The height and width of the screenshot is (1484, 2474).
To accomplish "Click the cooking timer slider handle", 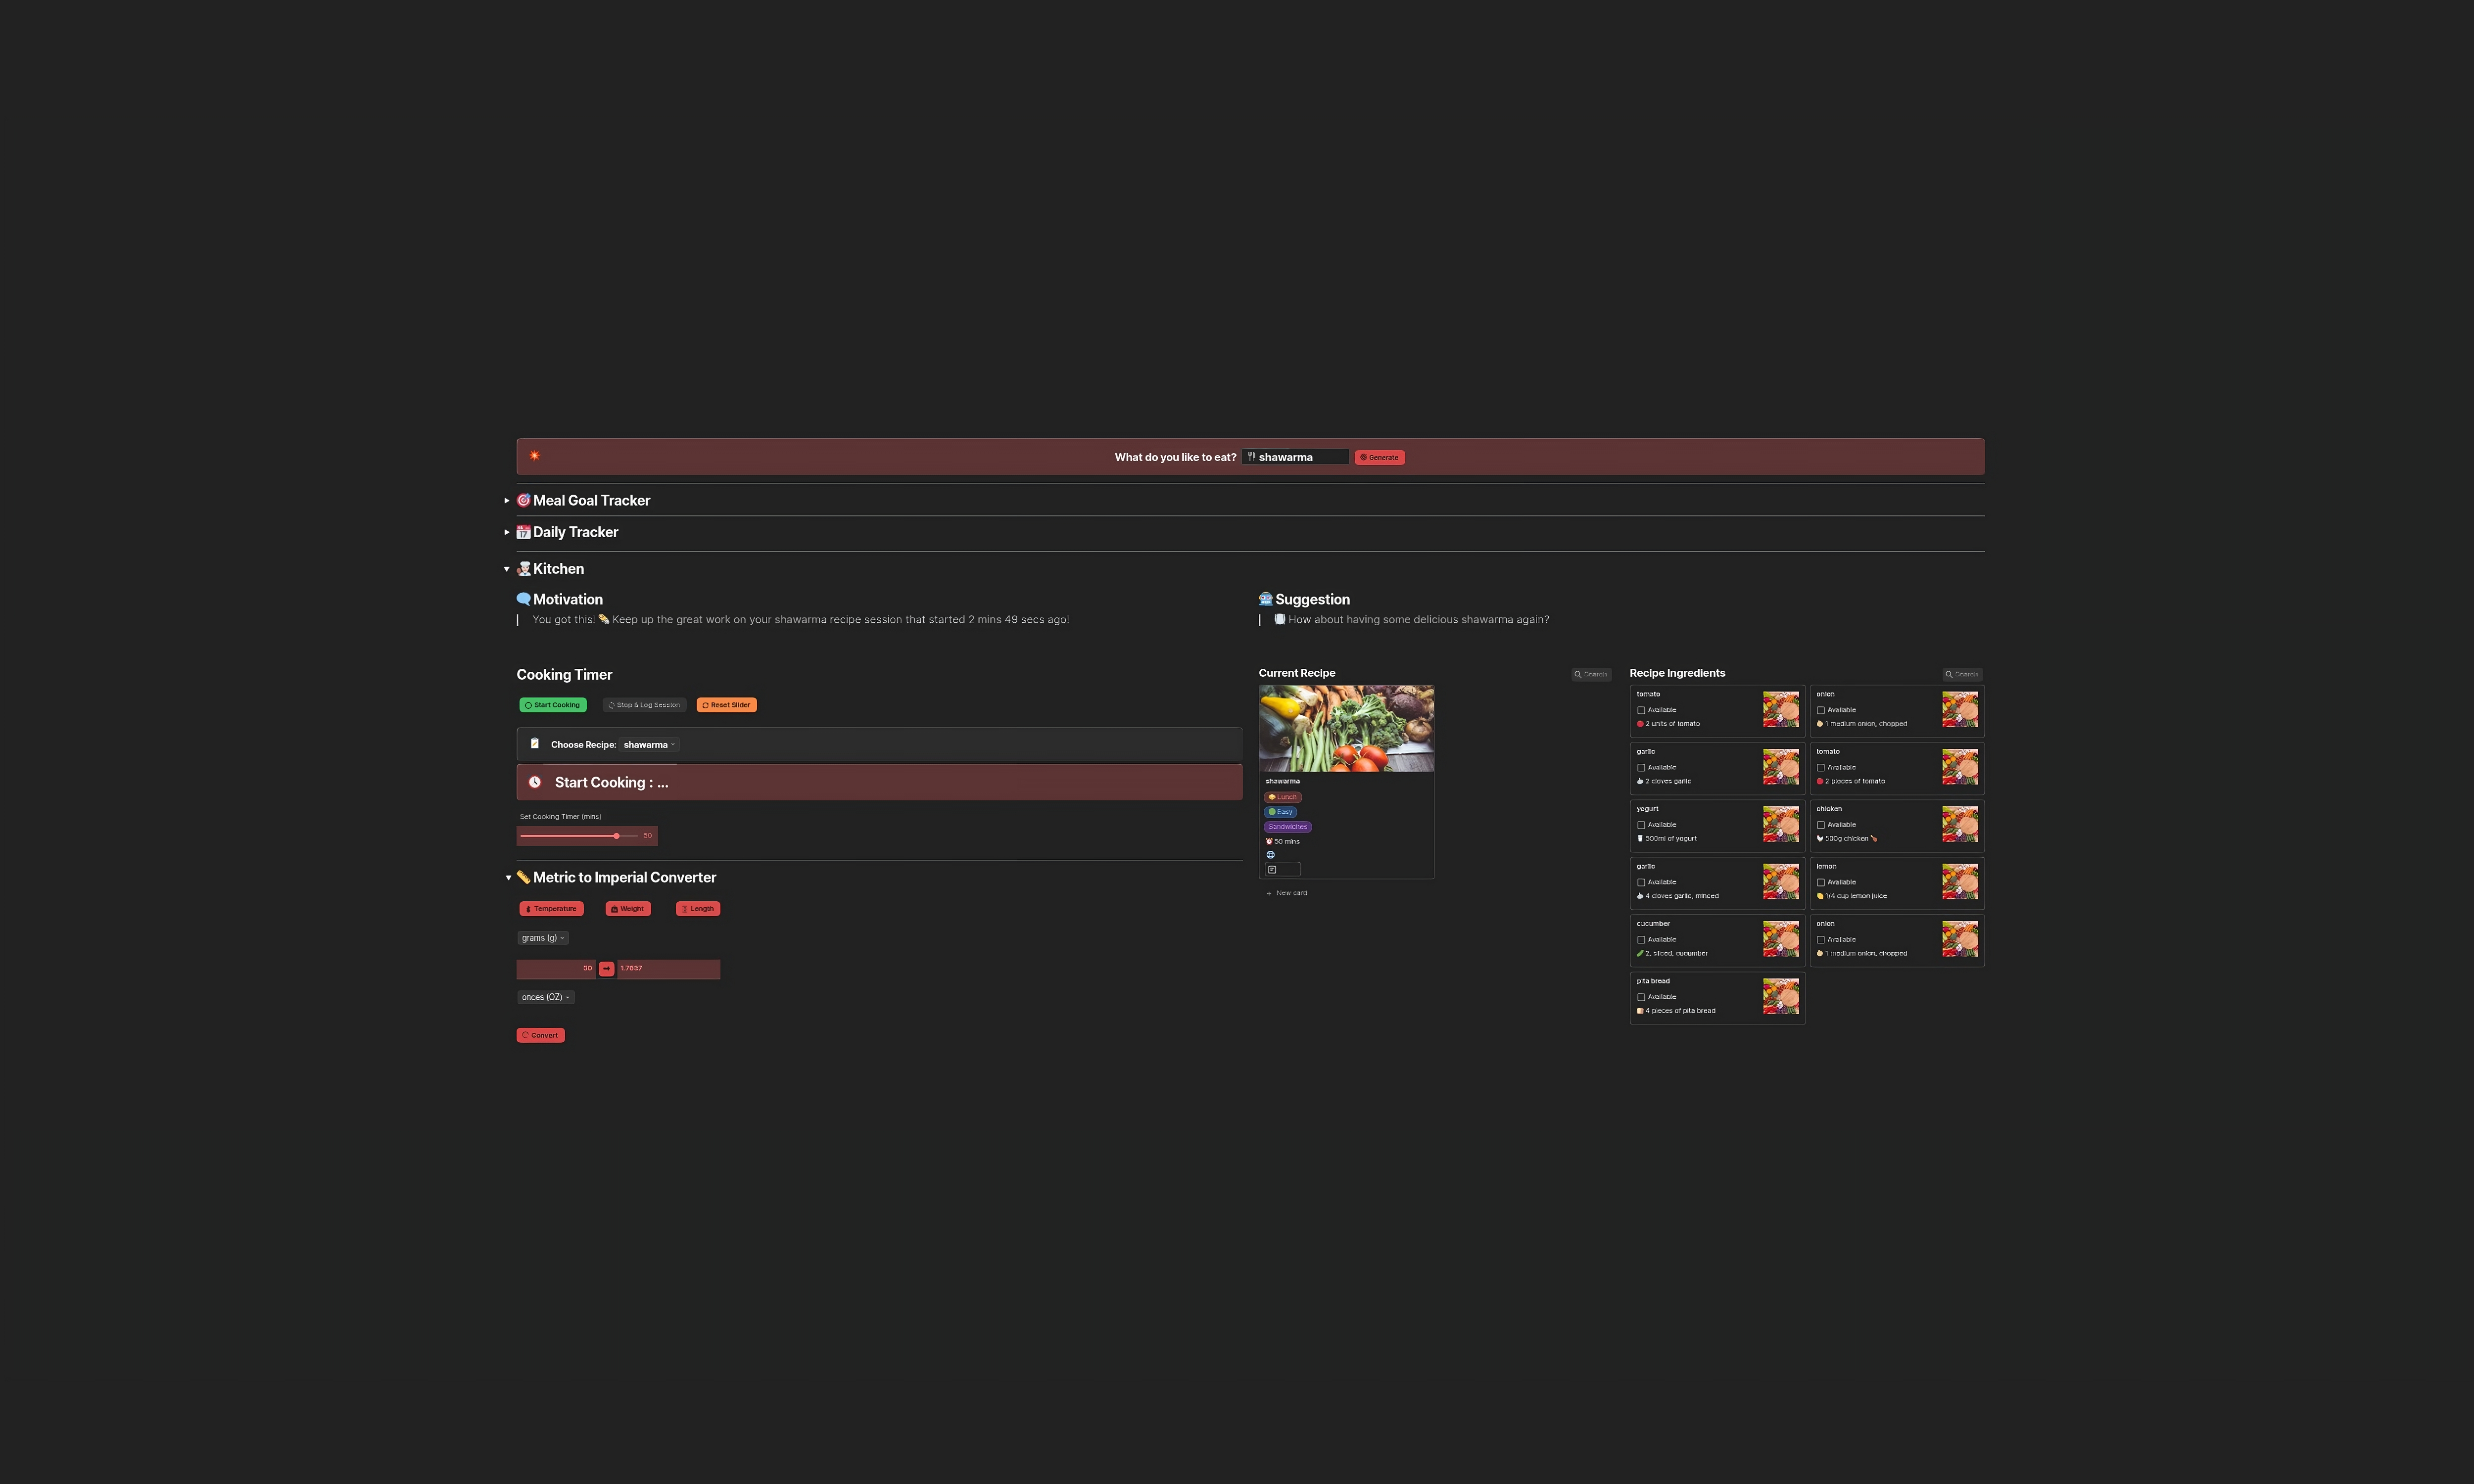I will pyautogui.click(x=616, y=835).
